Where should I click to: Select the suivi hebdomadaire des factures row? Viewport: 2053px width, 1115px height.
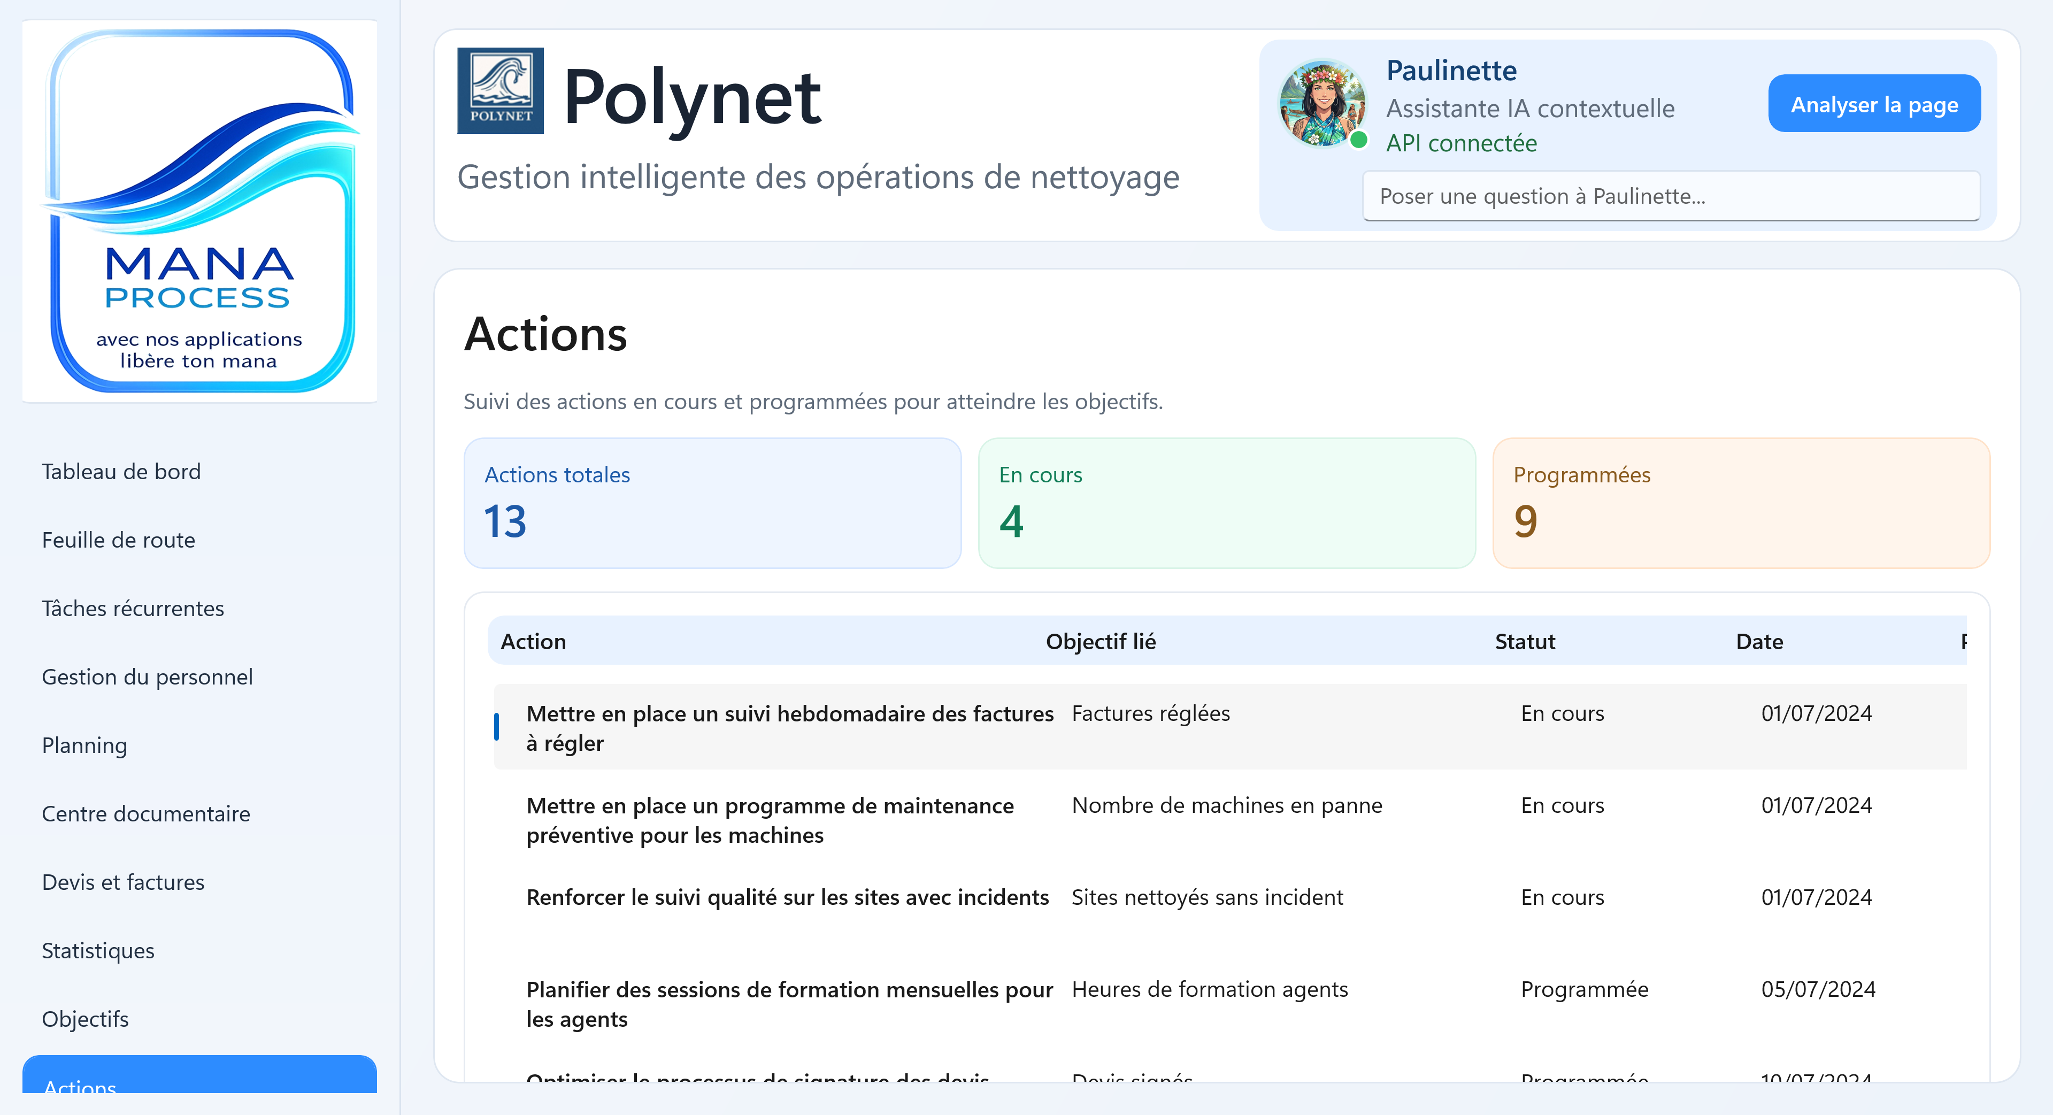coord(789,728)
